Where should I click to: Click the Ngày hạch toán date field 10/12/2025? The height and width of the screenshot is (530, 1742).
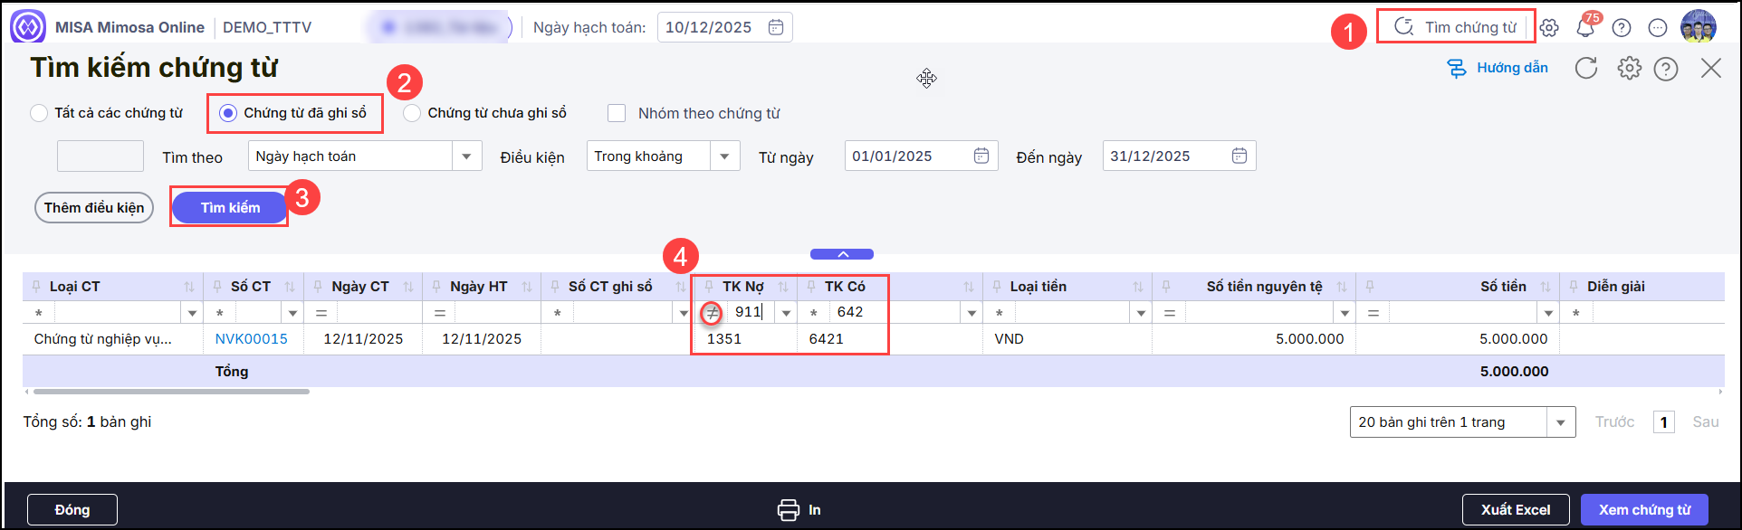click(x=725, y=27)
